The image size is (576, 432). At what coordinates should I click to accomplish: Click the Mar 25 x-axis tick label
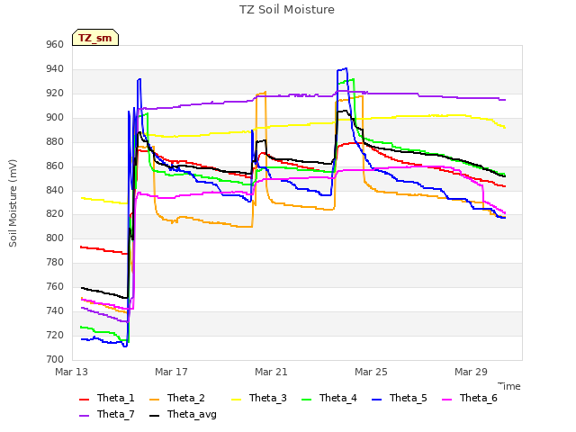pyautogui.click(x=371, y=372)
